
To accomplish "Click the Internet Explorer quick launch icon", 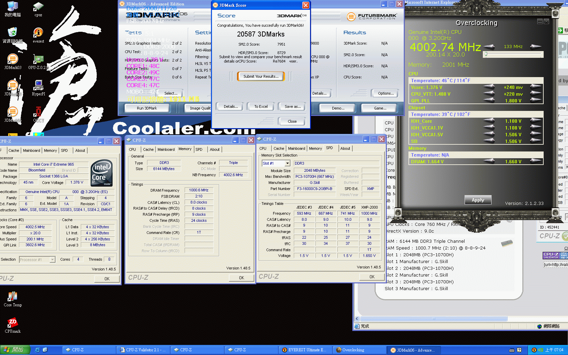I will click(38, 350).
